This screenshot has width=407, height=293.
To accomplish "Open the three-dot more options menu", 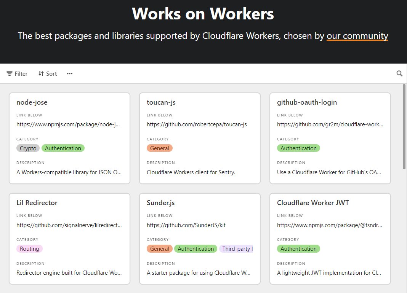I will [70, 74].
